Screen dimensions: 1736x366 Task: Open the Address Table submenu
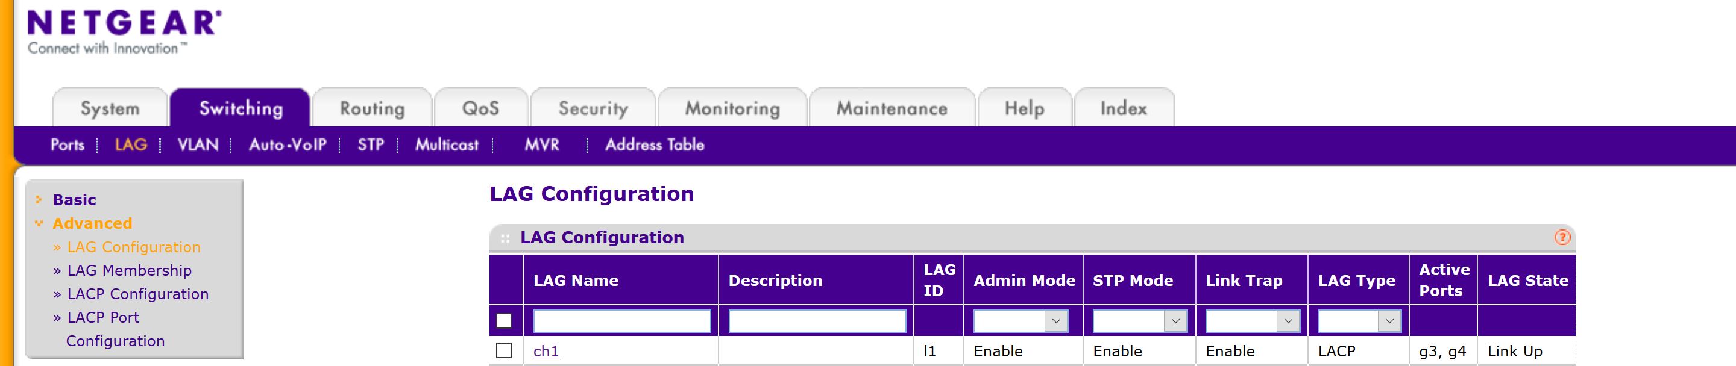pyautogui.click(x=655, y=144)
